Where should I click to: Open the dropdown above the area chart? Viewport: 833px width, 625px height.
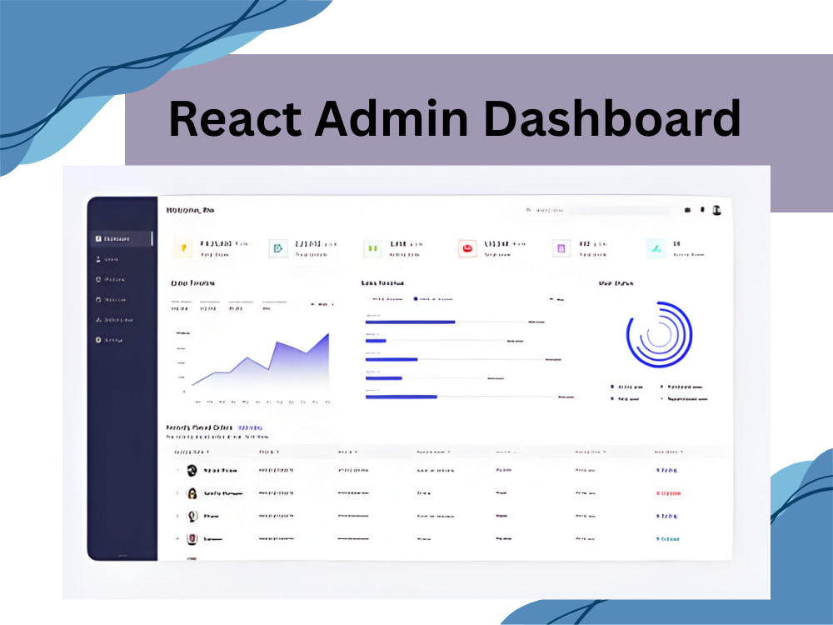(322, 304)
